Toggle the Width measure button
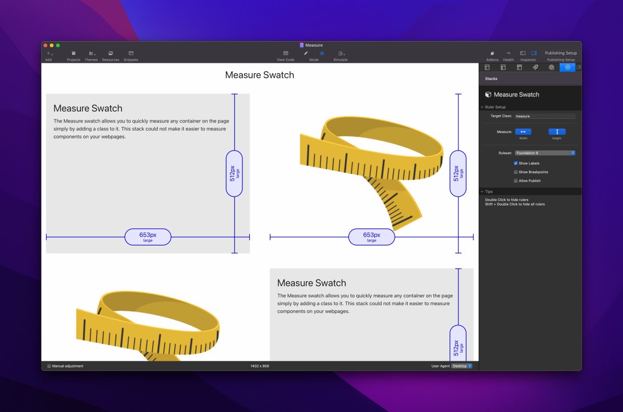623x412 pixels. coord(523,132)
